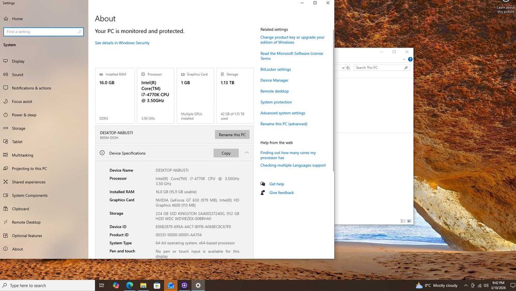Click the blue Help icon in Explorer
Viewport: 516px width, 291px height.
[410, 59]
